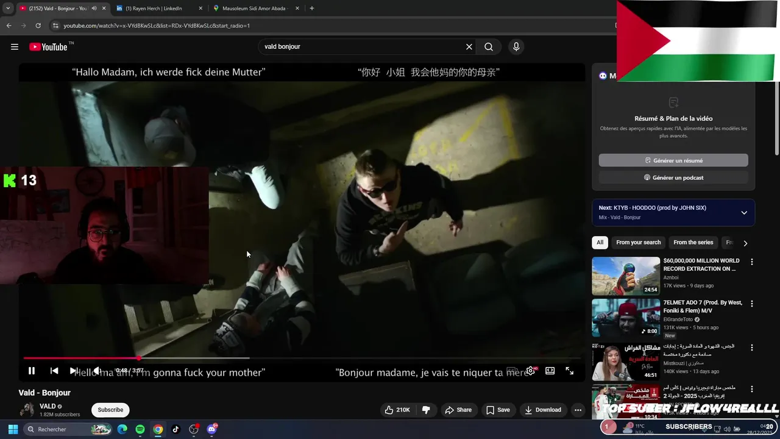780x439 pixels.
Task: Open TikTok from taskbar
Action: 175,429
